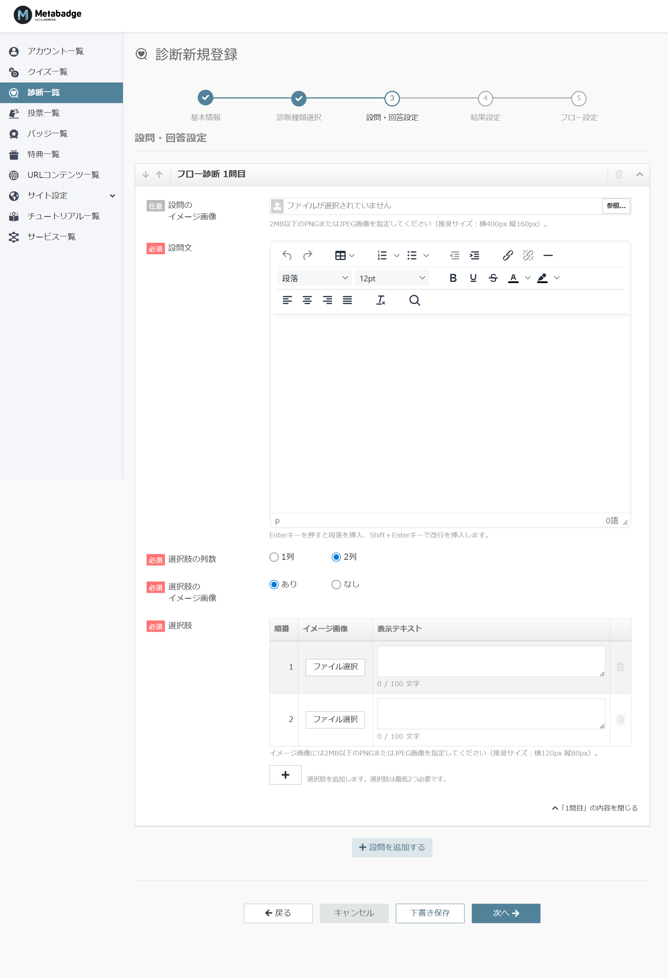
Task: Click the 下書き保存 button
Action: [x=430, y=913]
